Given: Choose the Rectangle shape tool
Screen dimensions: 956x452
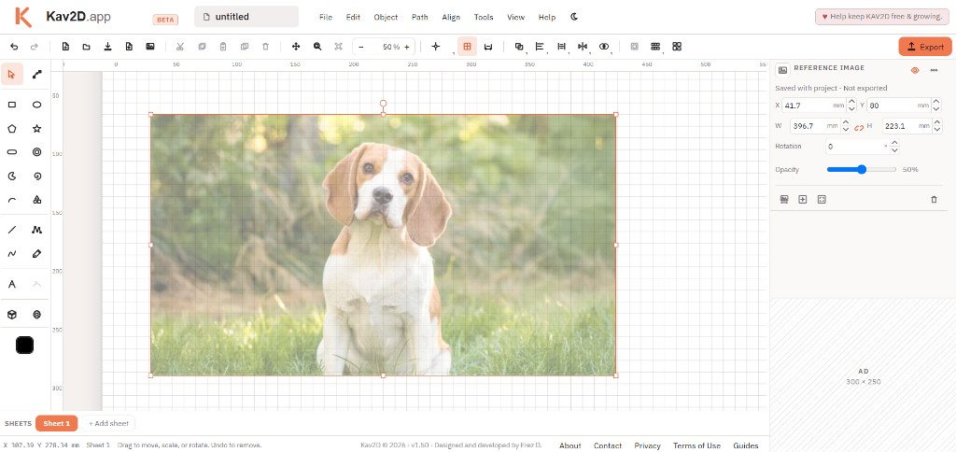Looking at the screenshot, I should point(11,105).
